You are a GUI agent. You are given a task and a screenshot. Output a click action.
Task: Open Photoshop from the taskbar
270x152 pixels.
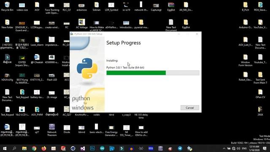point(92,148)
